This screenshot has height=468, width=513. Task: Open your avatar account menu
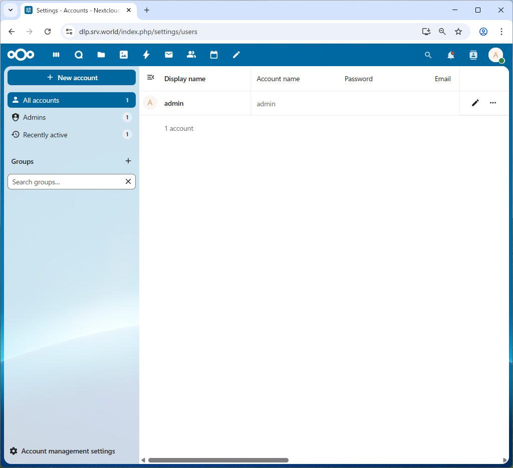point(495,55)
